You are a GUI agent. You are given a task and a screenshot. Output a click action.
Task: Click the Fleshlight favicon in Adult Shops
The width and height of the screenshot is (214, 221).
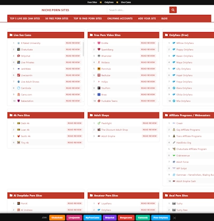(99, 123)
